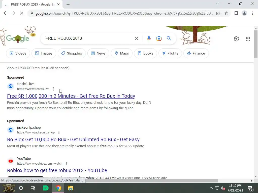Image resolution: width=258 pixels, height=193 pixels.
Task: Click the horizontal scrollbar thumb
Action: (x=151, y=181)
